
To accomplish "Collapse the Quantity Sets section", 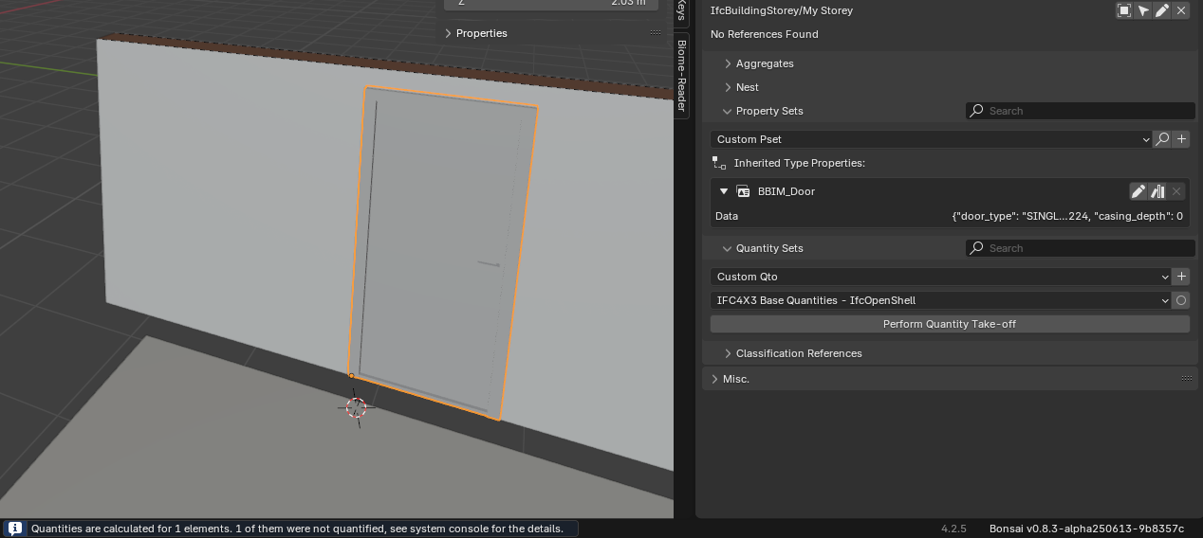I will (x=728, y=248).
